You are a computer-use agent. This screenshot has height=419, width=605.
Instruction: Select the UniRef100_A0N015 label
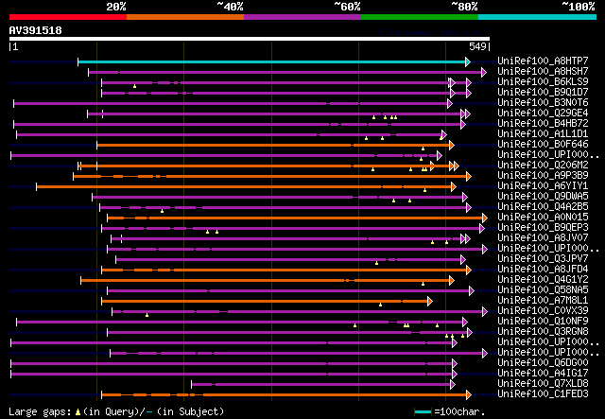click(543, 218)
